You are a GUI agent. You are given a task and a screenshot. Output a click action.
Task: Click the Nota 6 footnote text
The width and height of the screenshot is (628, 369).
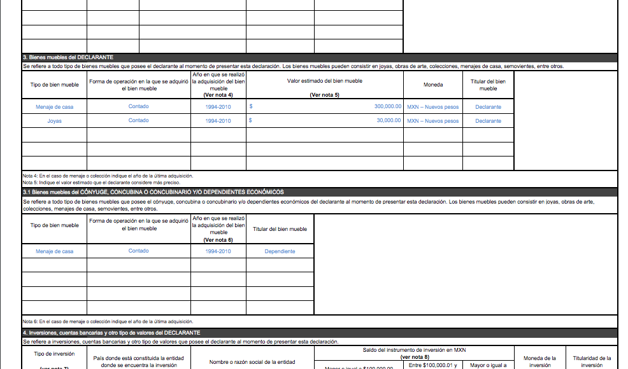[108, 321]
